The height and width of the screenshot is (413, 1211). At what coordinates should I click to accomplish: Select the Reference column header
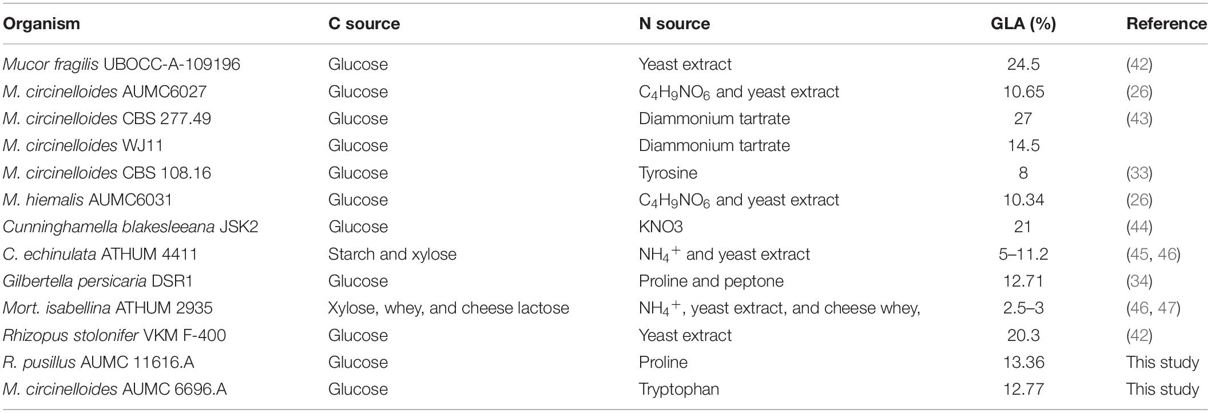(x=1167, y=23)
